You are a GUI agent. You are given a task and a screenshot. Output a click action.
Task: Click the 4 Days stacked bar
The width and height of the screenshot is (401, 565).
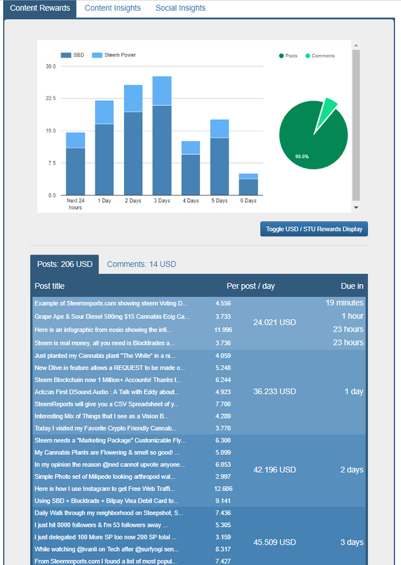click(190, 168)
